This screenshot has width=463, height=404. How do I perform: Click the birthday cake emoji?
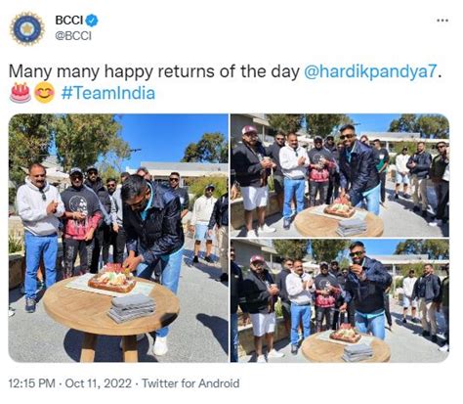(21, 93)
